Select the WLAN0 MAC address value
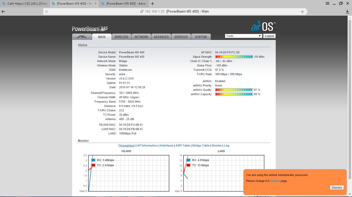Screen dimensions: 352x197 (131, 125)
